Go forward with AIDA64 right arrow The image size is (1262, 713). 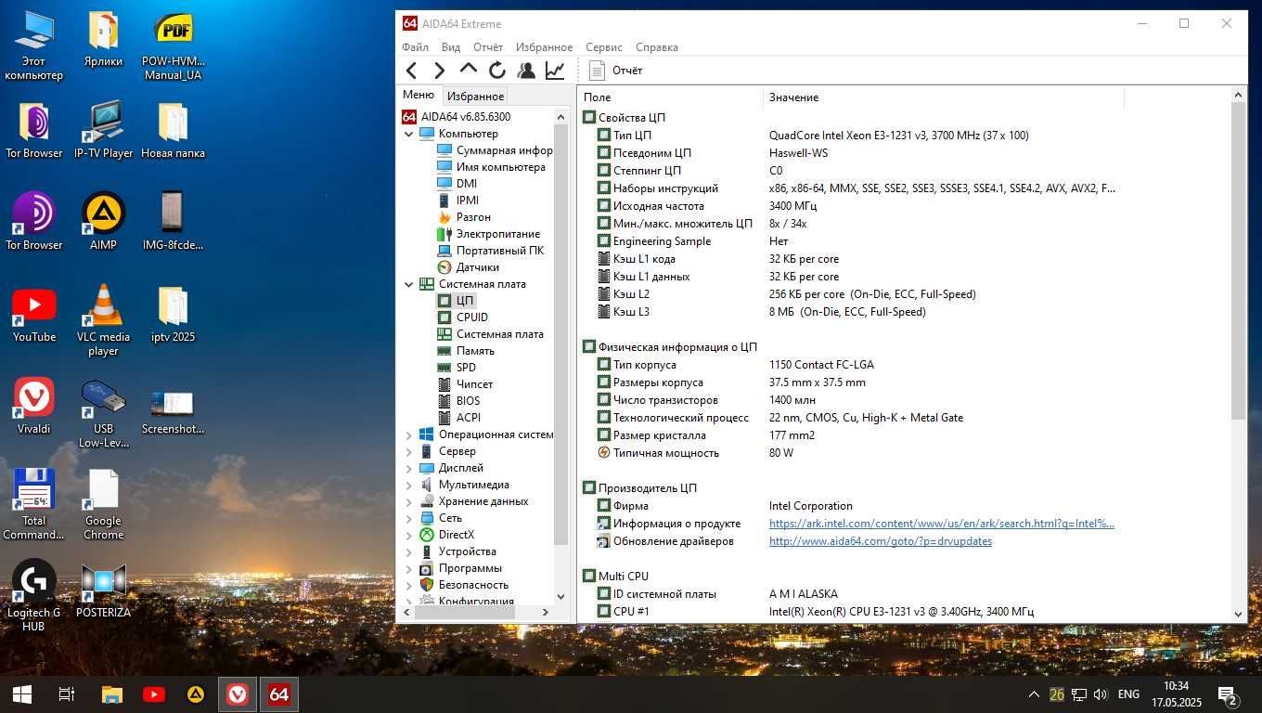pos(440,71)
